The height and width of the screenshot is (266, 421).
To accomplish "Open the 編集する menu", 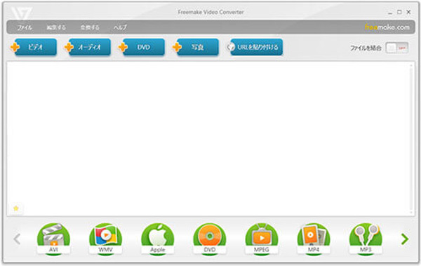I will point(56,27).
